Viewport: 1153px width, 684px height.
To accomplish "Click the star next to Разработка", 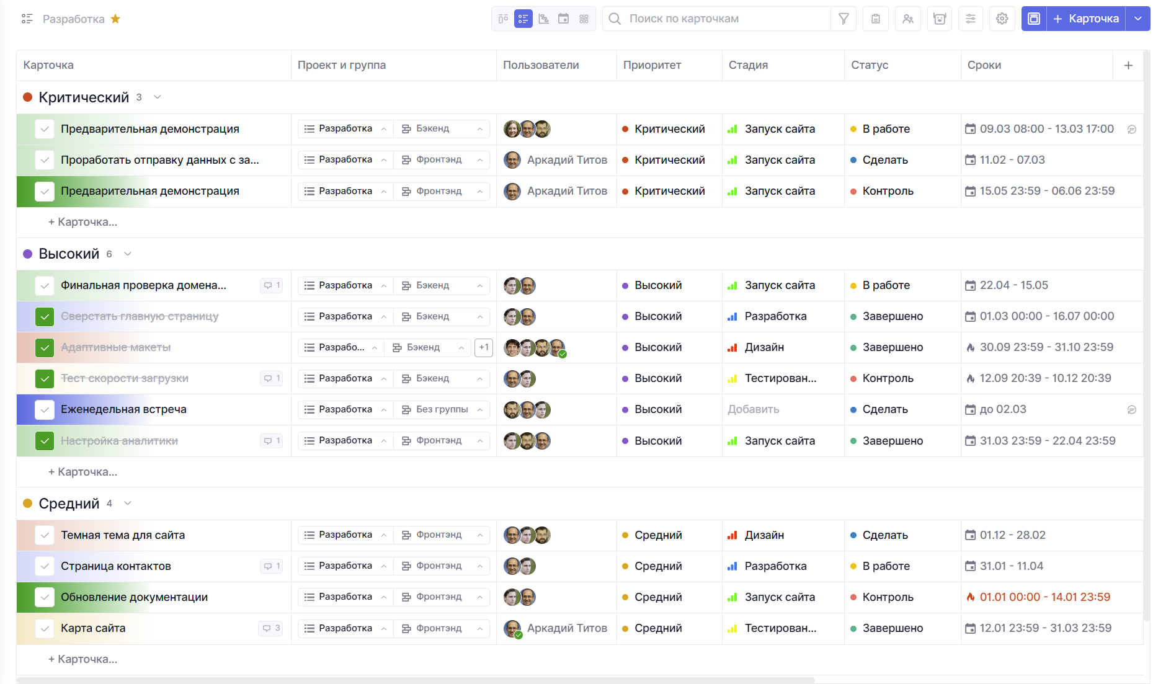I will (115, 19).
